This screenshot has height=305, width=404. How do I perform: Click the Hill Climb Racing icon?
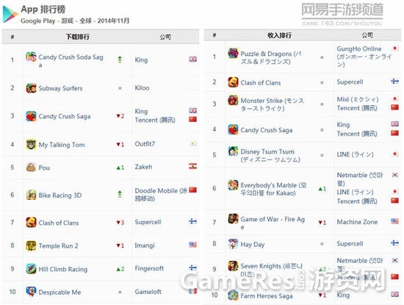click(x=31, y=269)
